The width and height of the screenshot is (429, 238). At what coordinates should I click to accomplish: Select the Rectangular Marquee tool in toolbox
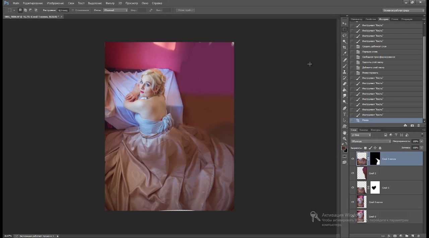(345, 29)
